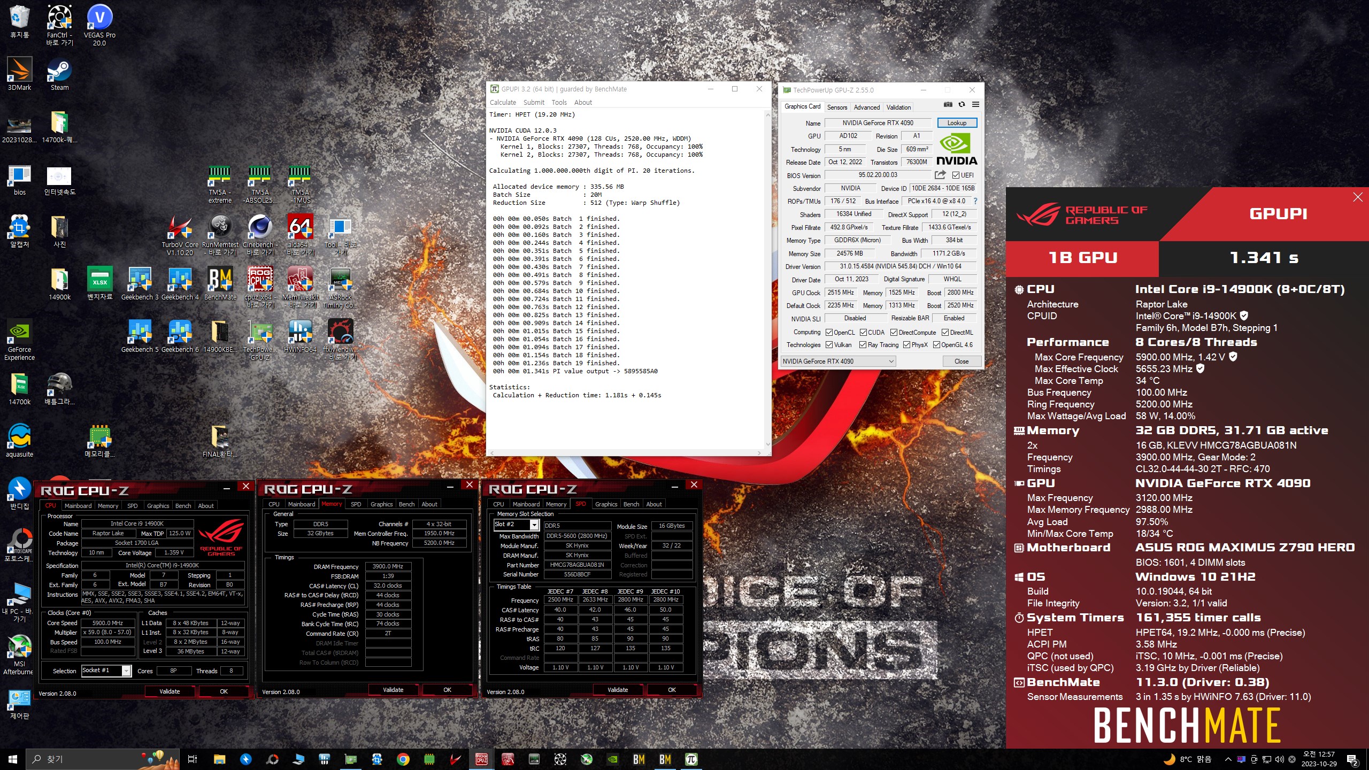Open the taskbar clock and date

(1319, 759)
